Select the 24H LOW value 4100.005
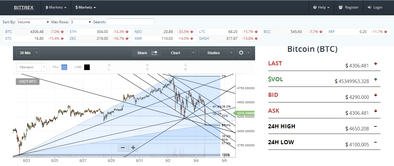The height and width of the screenshot is (166, 394). 357,145
